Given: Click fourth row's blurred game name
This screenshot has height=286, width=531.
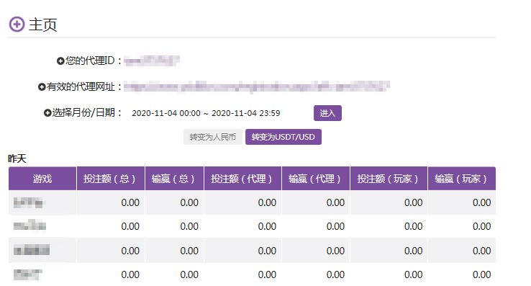Looking at the screenshot, I should point(28,274).
